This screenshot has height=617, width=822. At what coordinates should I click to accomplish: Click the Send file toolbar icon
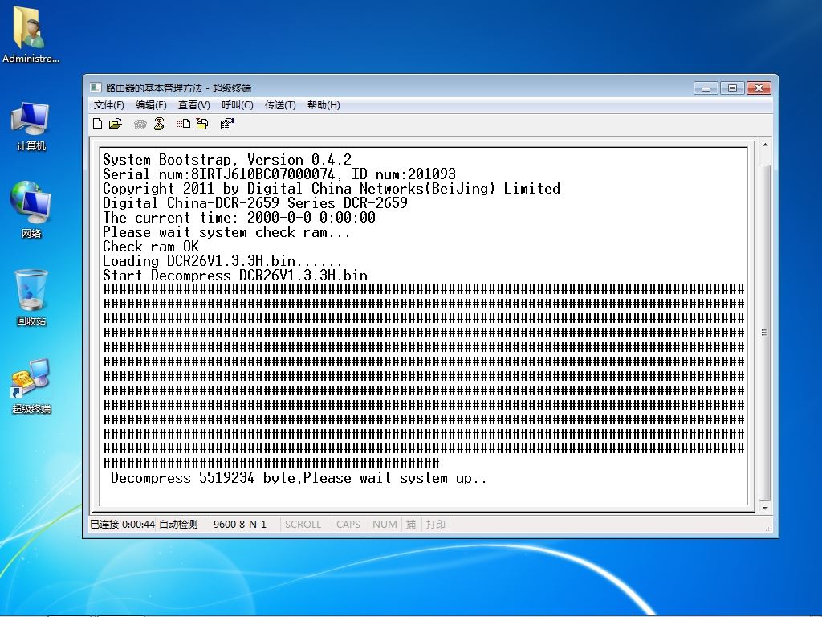pos(184,124)
